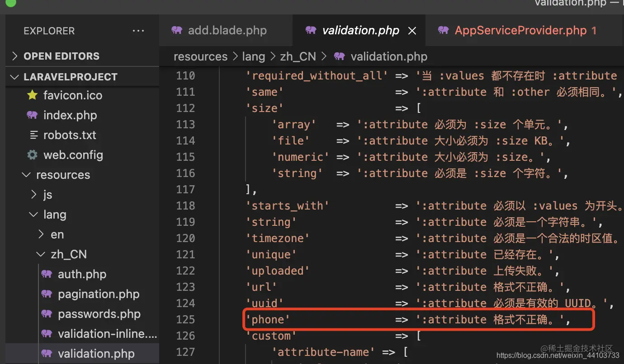Close the validation.php tab
The height and width of the screenshot is (364, 624).
pyautogui.click(x=412, y=31)
